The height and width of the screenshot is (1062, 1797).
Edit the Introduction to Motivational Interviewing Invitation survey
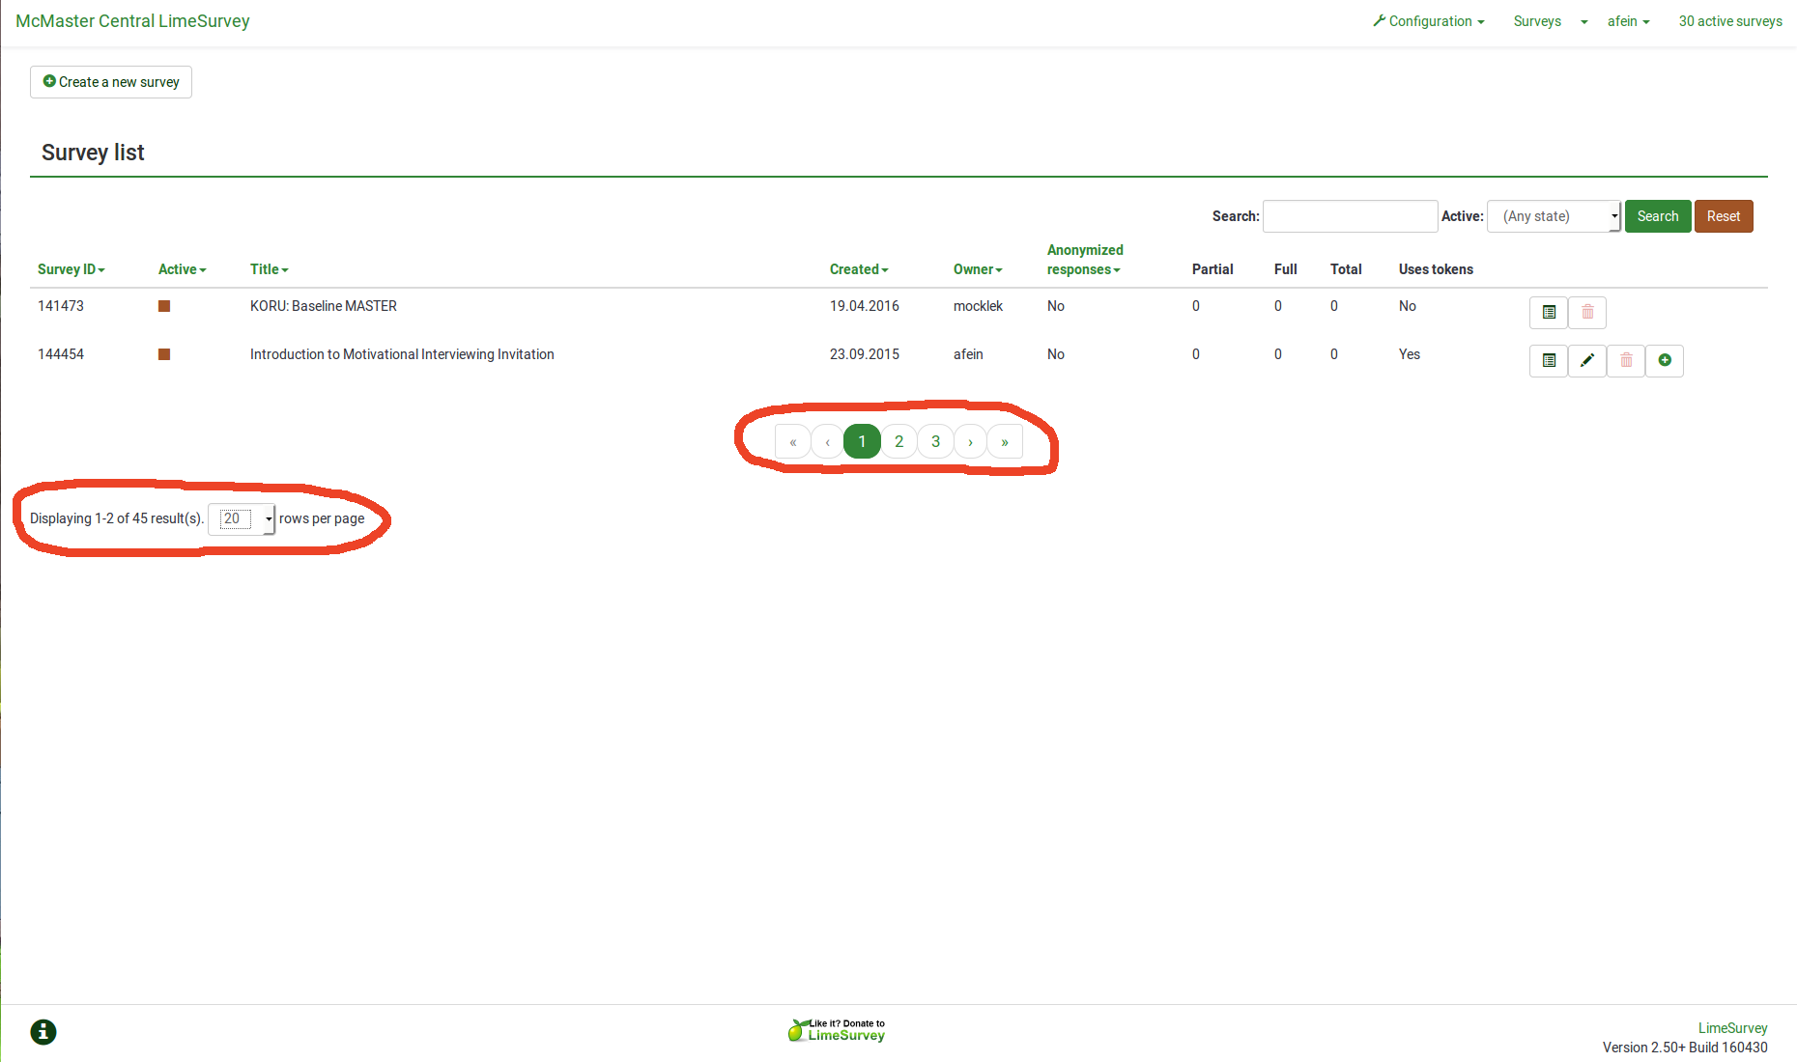[1587, 360]
